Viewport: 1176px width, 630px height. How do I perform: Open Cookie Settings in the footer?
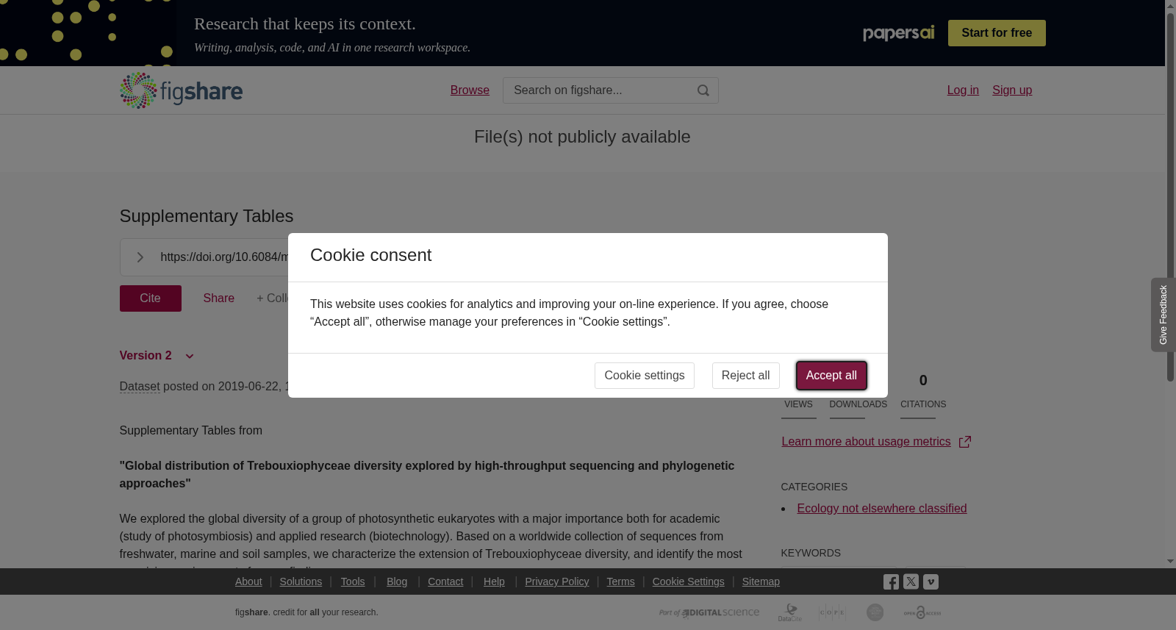tap(688, 581)
